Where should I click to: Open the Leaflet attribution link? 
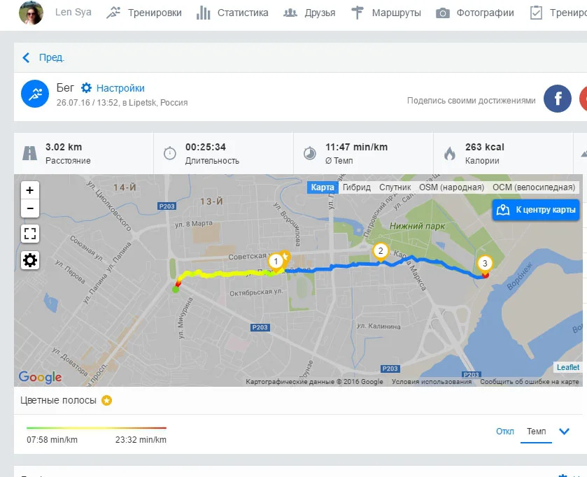tap(567, 367)
